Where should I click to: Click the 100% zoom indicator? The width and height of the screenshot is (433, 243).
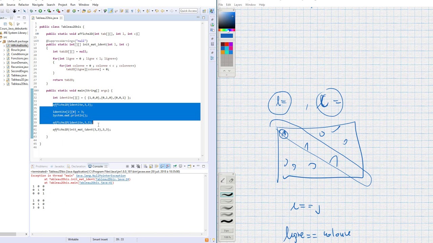click(227, 237)
